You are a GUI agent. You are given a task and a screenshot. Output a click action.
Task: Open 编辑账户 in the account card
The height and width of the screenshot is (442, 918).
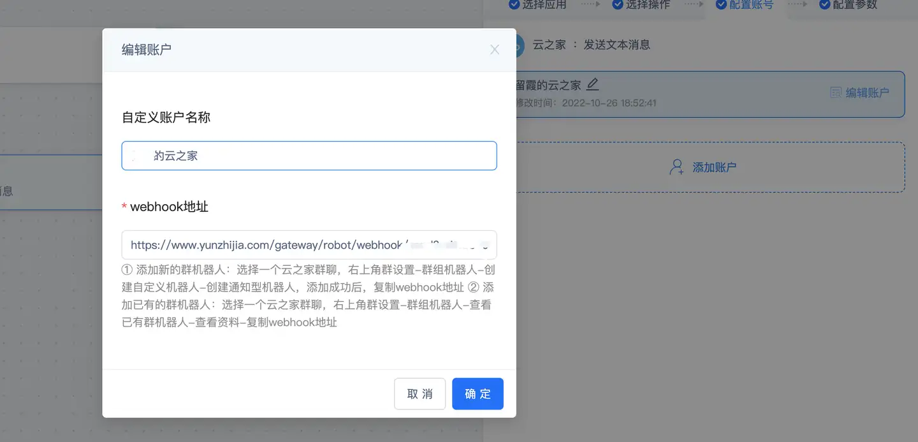click(x=859, y=92)
